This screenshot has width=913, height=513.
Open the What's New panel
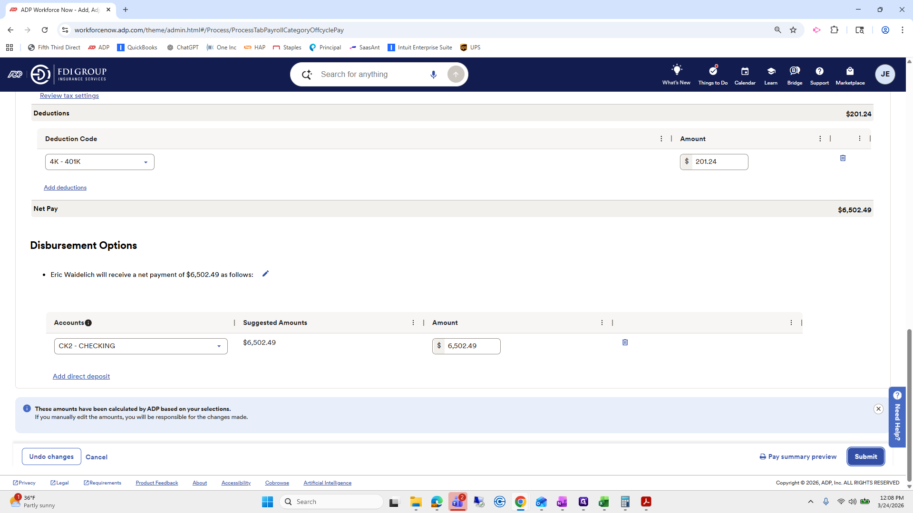tap(676, 75)
